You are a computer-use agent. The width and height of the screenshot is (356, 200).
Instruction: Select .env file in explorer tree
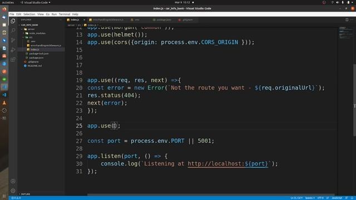click(33, 41)
